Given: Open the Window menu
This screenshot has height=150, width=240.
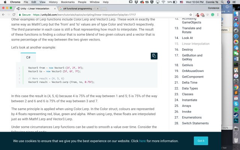Looking at the screenshot, I should tap(94, 2).
